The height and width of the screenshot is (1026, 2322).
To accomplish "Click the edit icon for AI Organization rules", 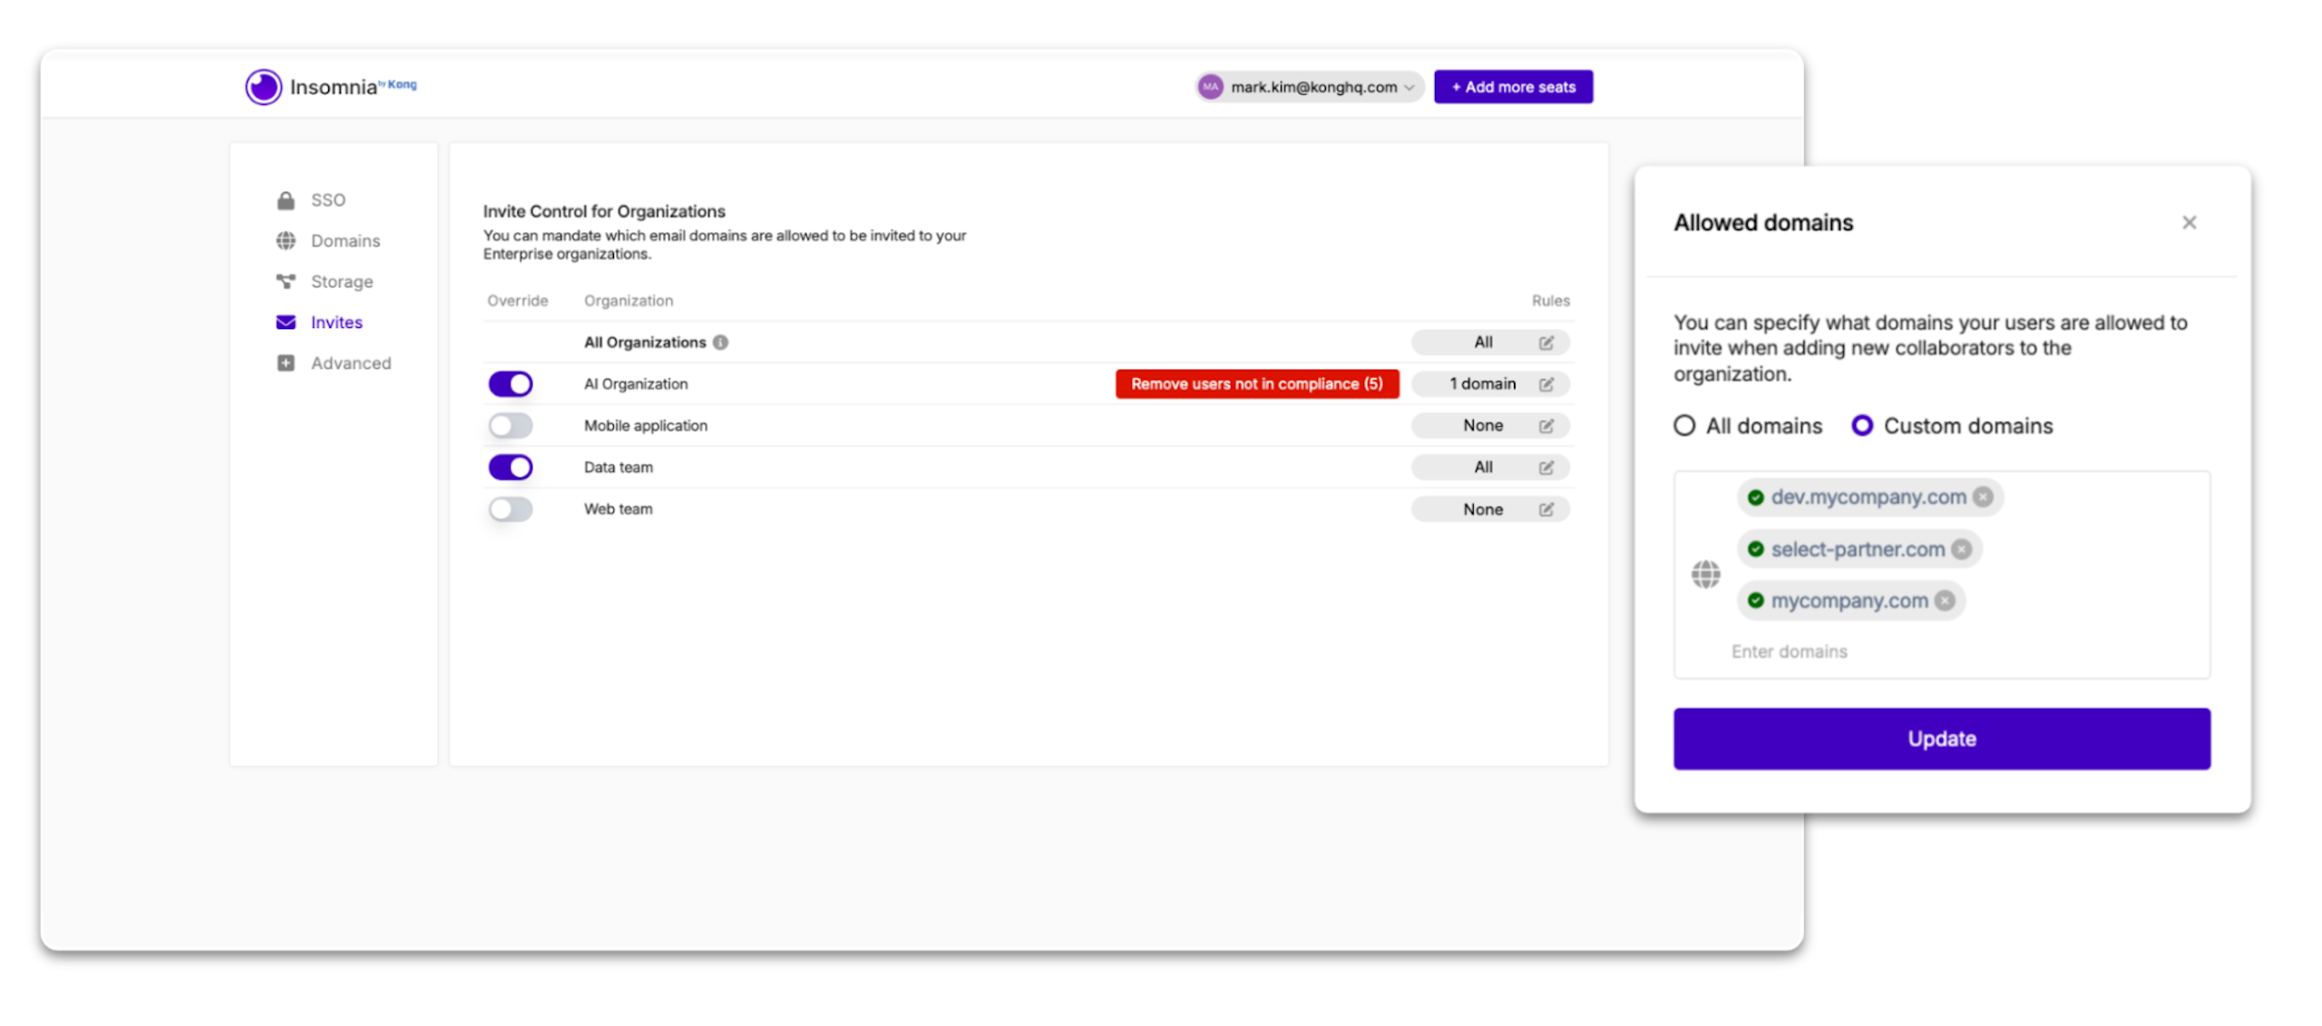I will click(x=1546, y=384).
